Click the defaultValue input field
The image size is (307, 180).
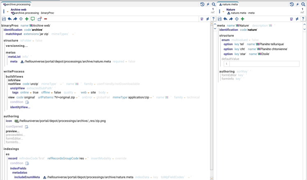pos(263,64)
